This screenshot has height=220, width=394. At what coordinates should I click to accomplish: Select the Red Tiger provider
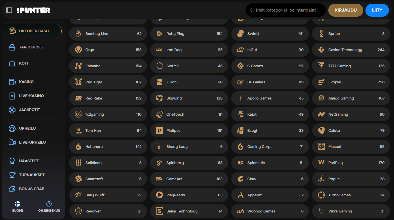108,82
